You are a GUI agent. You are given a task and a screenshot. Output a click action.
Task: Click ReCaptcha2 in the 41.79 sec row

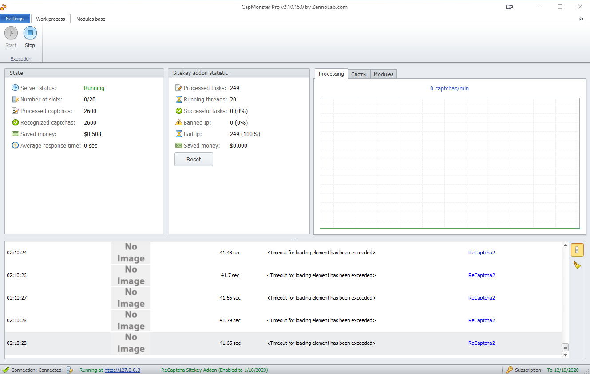tap(482, 320)
